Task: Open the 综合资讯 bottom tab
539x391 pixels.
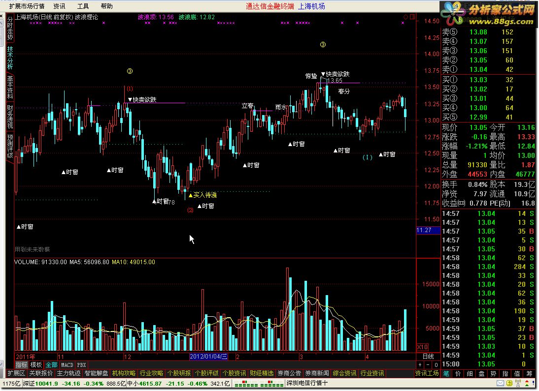Action: (x=344, y=373)
